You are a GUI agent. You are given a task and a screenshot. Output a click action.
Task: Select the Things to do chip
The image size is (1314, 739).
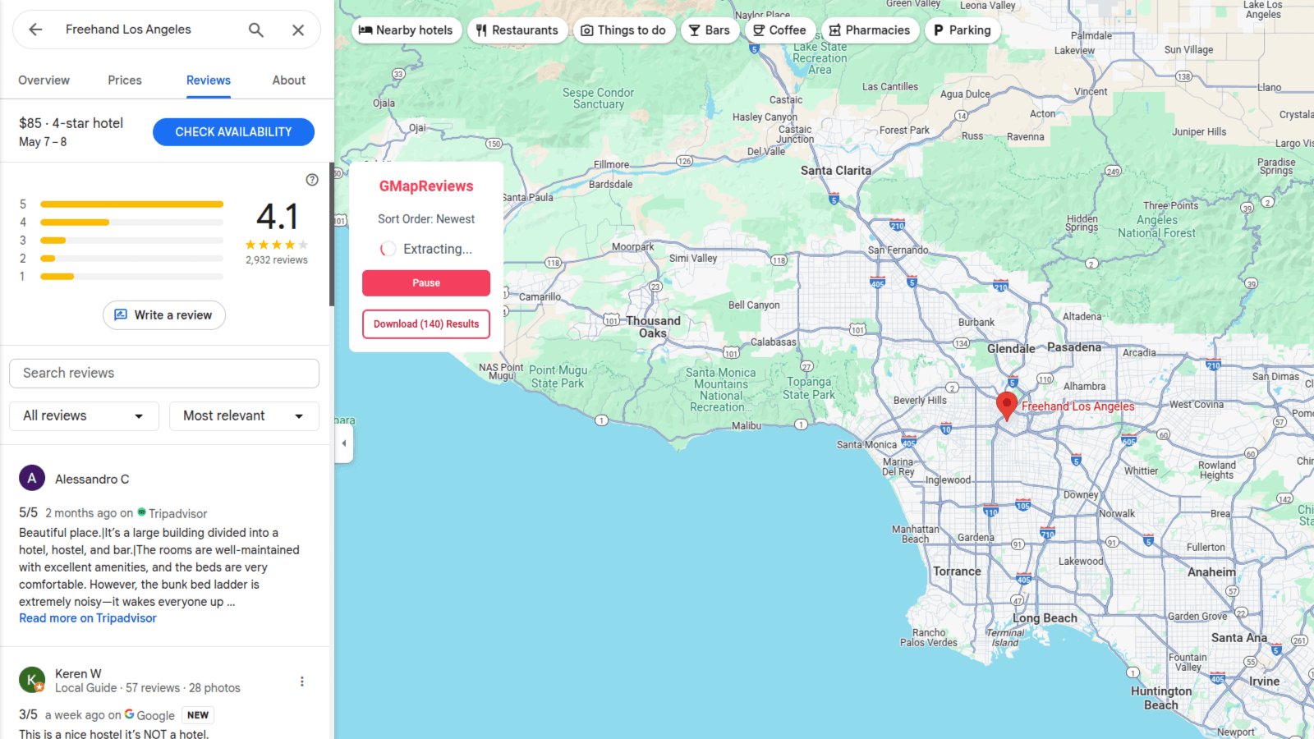pos(624,30)
